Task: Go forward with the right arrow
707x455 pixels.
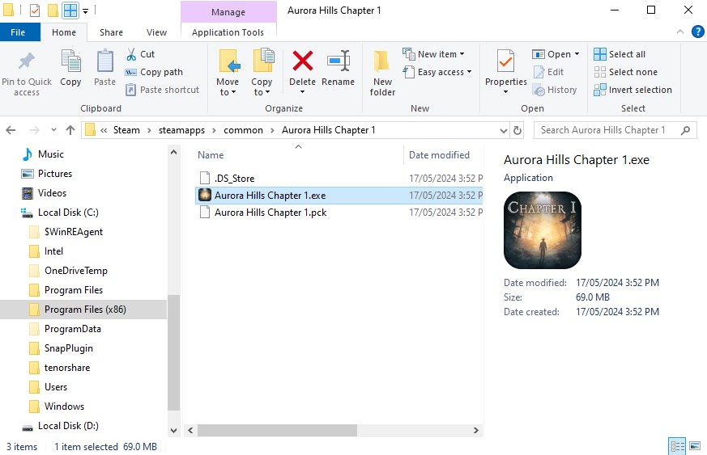Action: pos(34,130)
